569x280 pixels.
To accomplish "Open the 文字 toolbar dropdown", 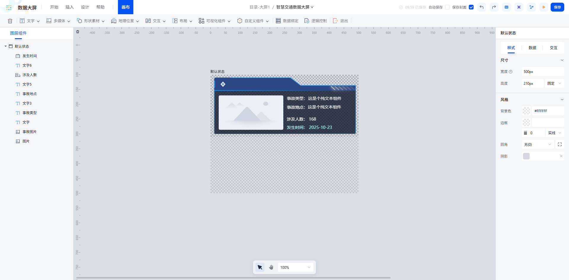I will (x=30, y=21).
